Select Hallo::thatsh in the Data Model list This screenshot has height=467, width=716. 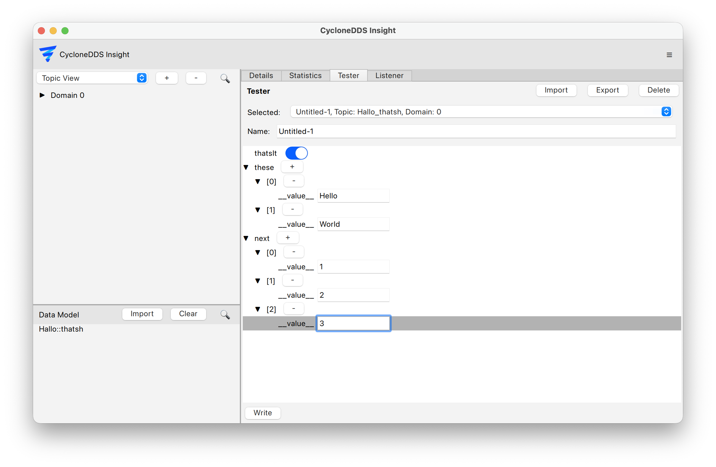point(61,329)
